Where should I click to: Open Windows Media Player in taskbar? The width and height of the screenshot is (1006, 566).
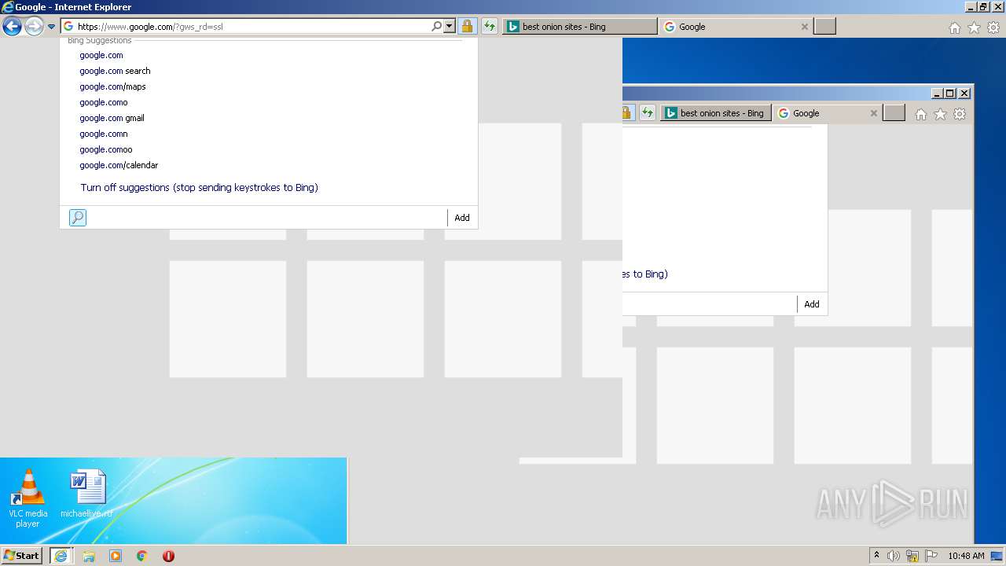pos(116,556)
